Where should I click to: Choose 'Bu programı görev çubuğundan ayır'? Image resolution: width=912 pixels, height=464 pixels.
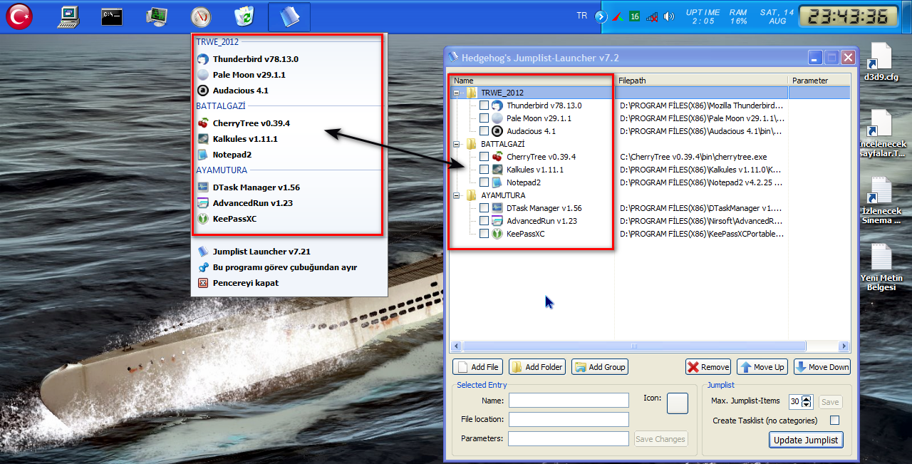(290, 267)
